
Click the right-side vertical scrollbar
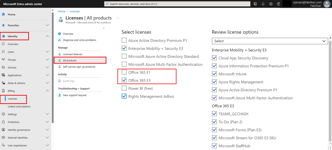pos(330,78)
